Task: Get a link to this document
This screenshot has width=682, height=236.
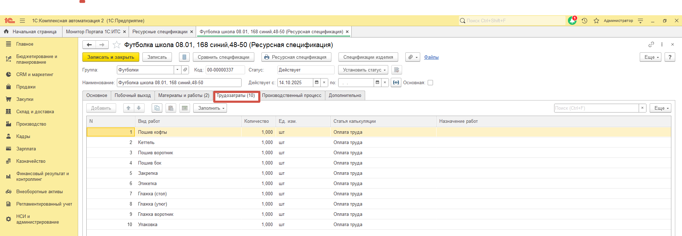Action: (651, 45)
